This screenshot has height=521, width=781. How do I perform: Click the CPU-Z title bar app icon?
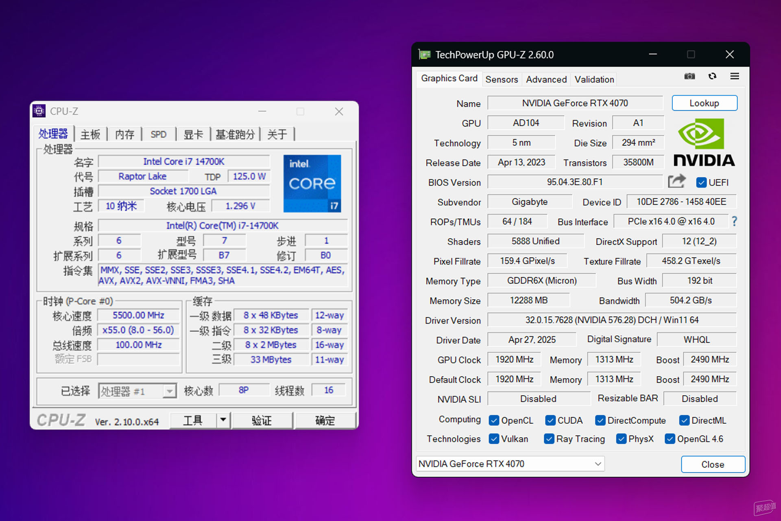click(39, 111)
